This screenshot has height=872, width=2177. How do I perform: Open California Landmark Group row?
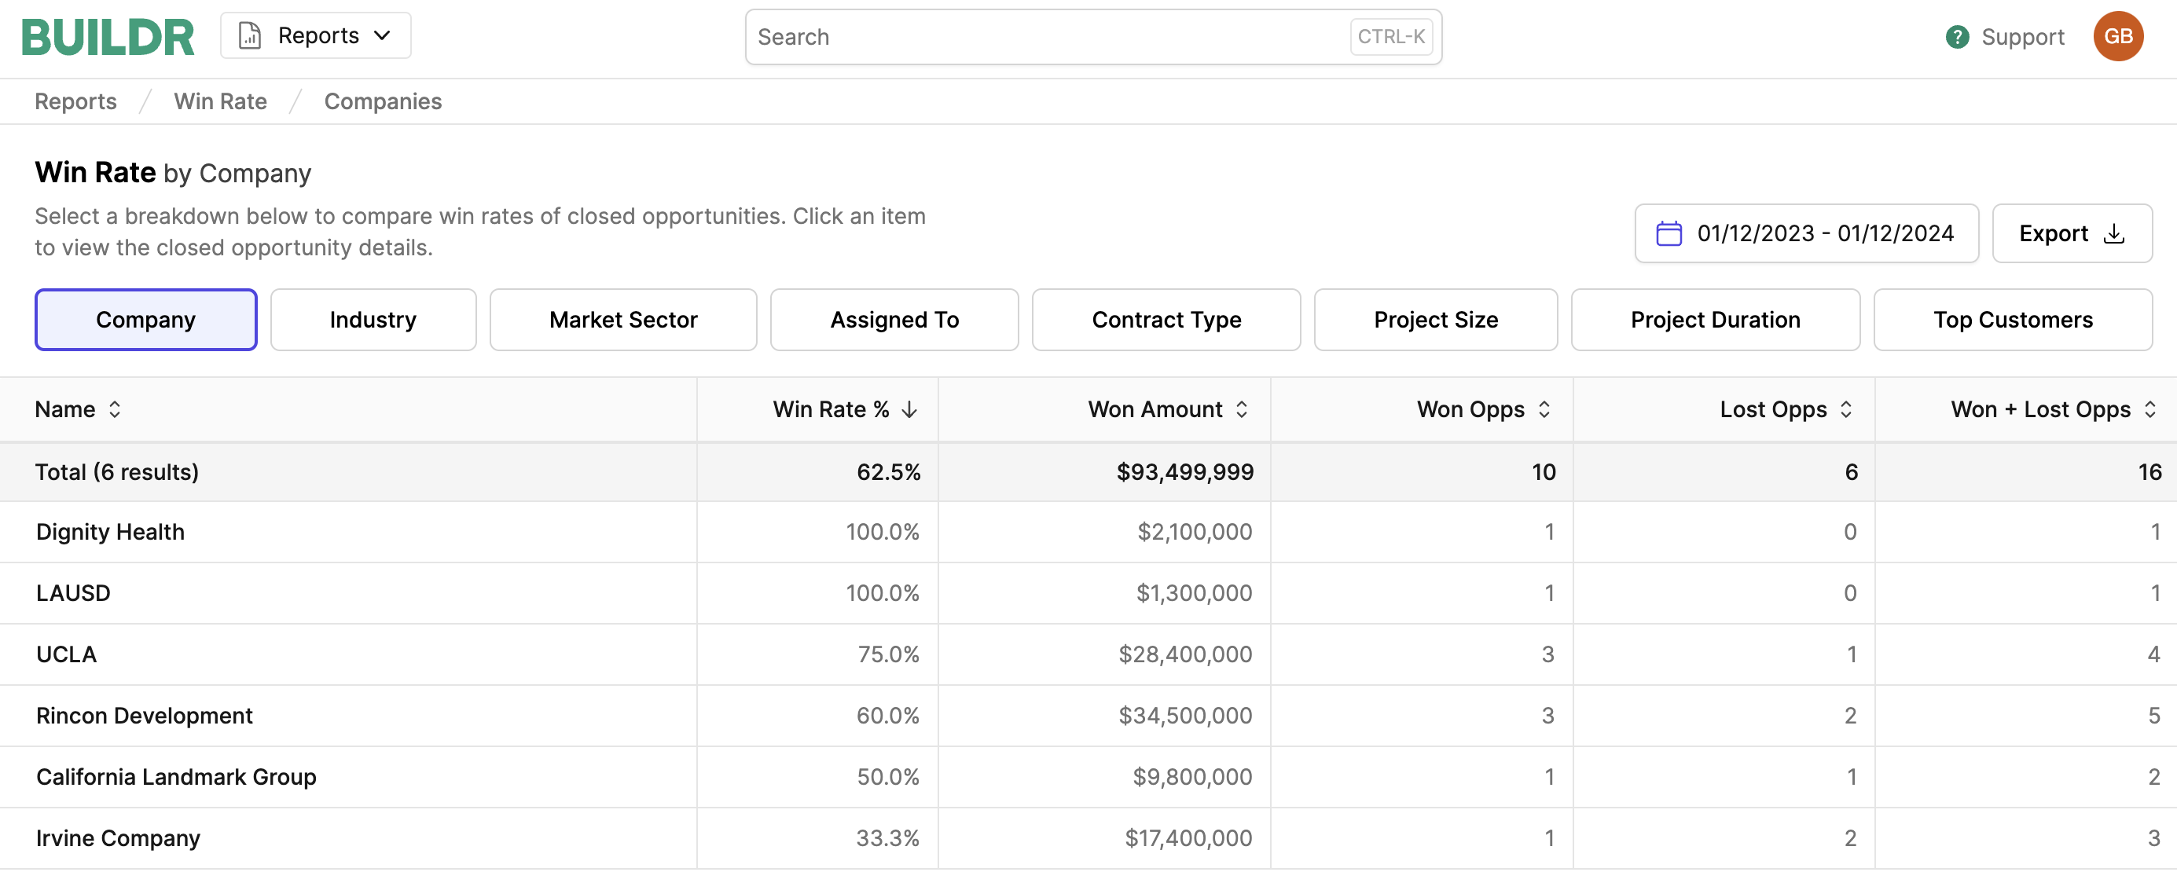pos(1088,778)
